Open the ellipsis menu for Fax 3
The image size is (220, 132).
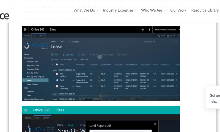[x=73, y=80]
